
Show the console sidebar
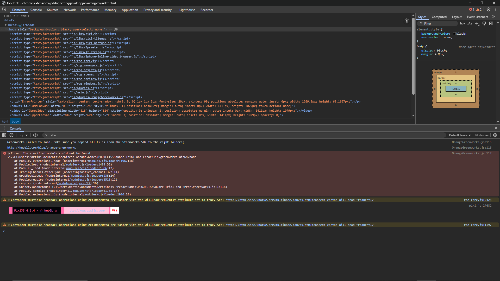pos(4,135)
